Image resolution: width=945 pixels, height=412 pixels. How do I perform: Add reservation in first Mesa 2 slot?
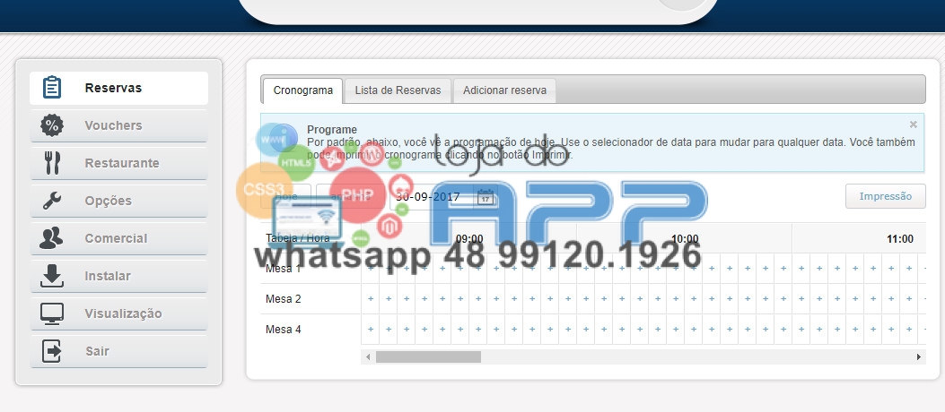[x=370, y=298]
